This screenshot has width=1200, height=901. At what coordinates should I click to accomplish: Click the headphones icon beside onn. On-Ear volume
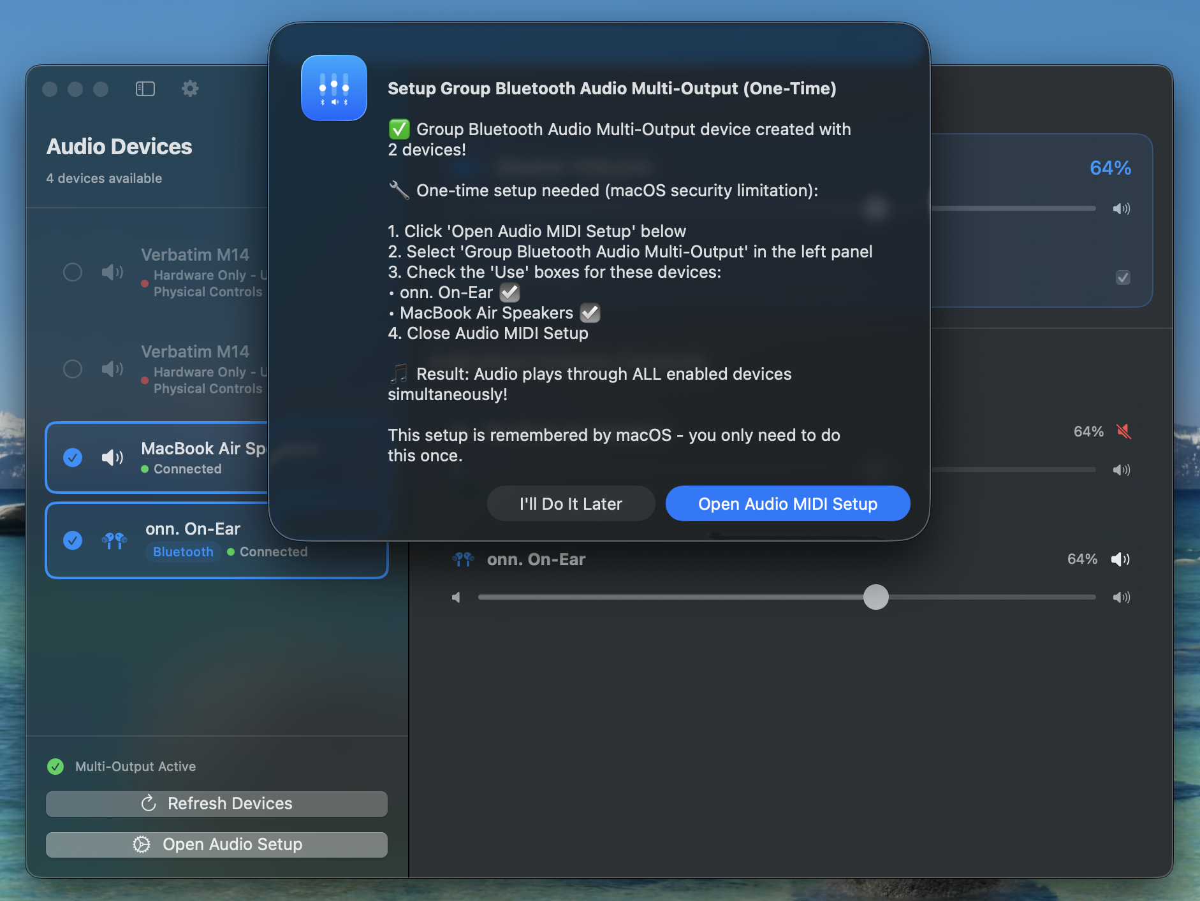coord(464,559)
